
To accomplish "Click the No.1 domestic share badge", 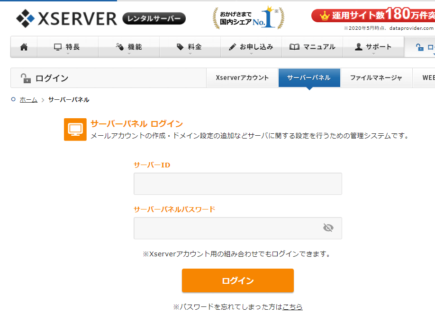I will pyautogui.click(x=249, y=18).
